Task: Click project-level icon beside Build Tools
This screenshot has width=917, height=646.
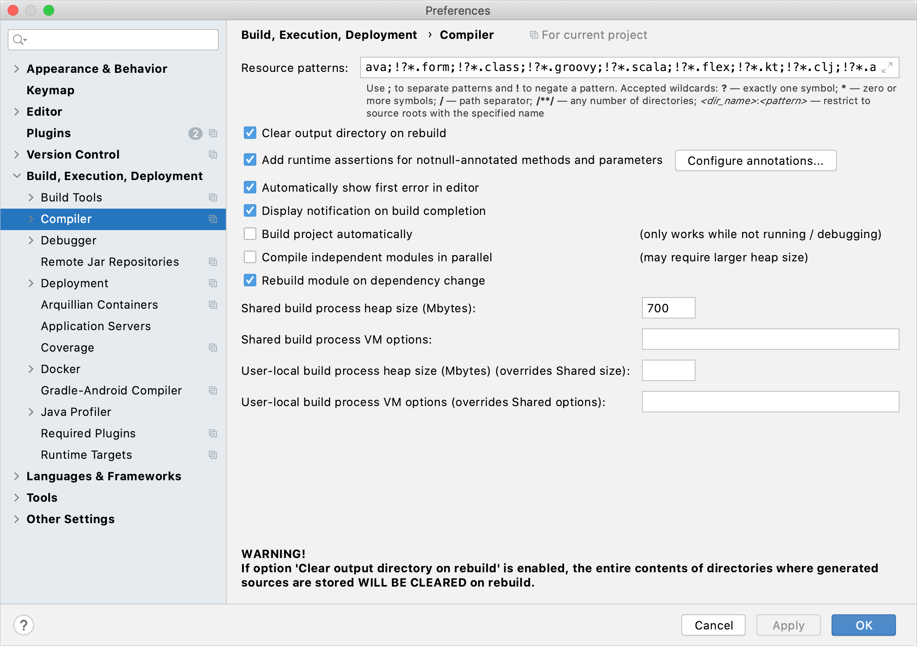Action: 213,197
